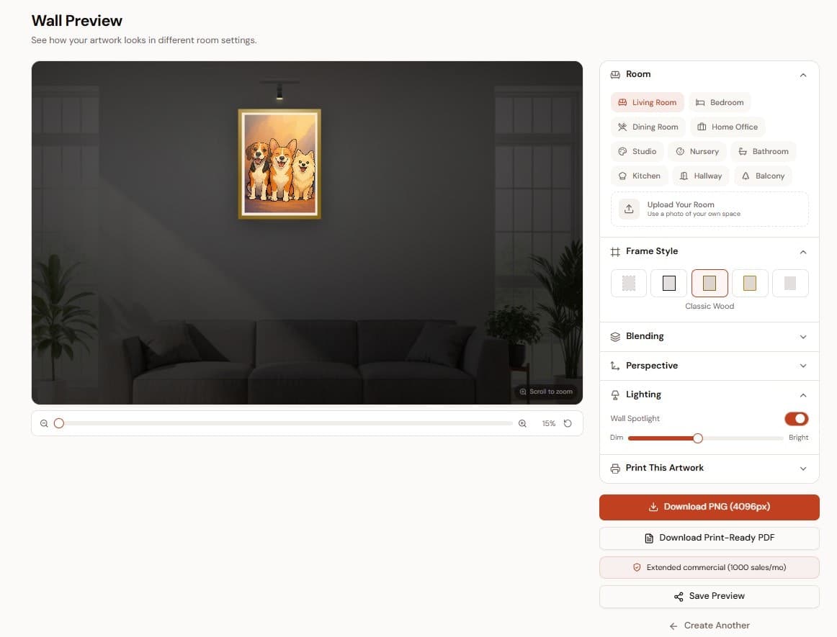Collapse the Room section
Image resolution: width=837 pixels, height=637 pixels.
(x=802, y=74)
